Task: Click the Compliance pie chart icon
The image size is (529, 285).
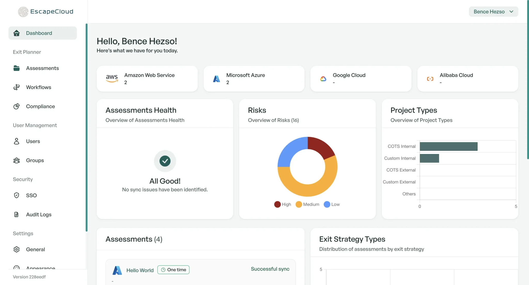Action: (x=17, y=106)
